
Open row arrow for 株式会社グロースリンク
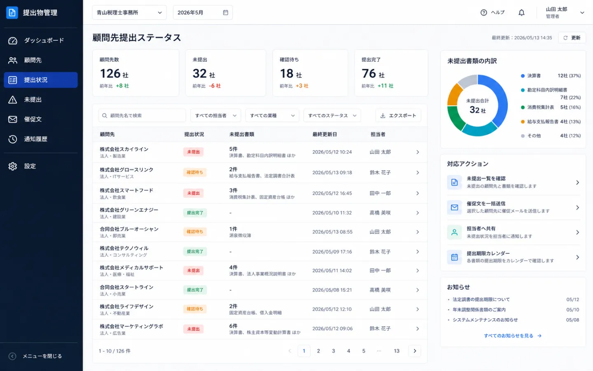coord(418,173)
